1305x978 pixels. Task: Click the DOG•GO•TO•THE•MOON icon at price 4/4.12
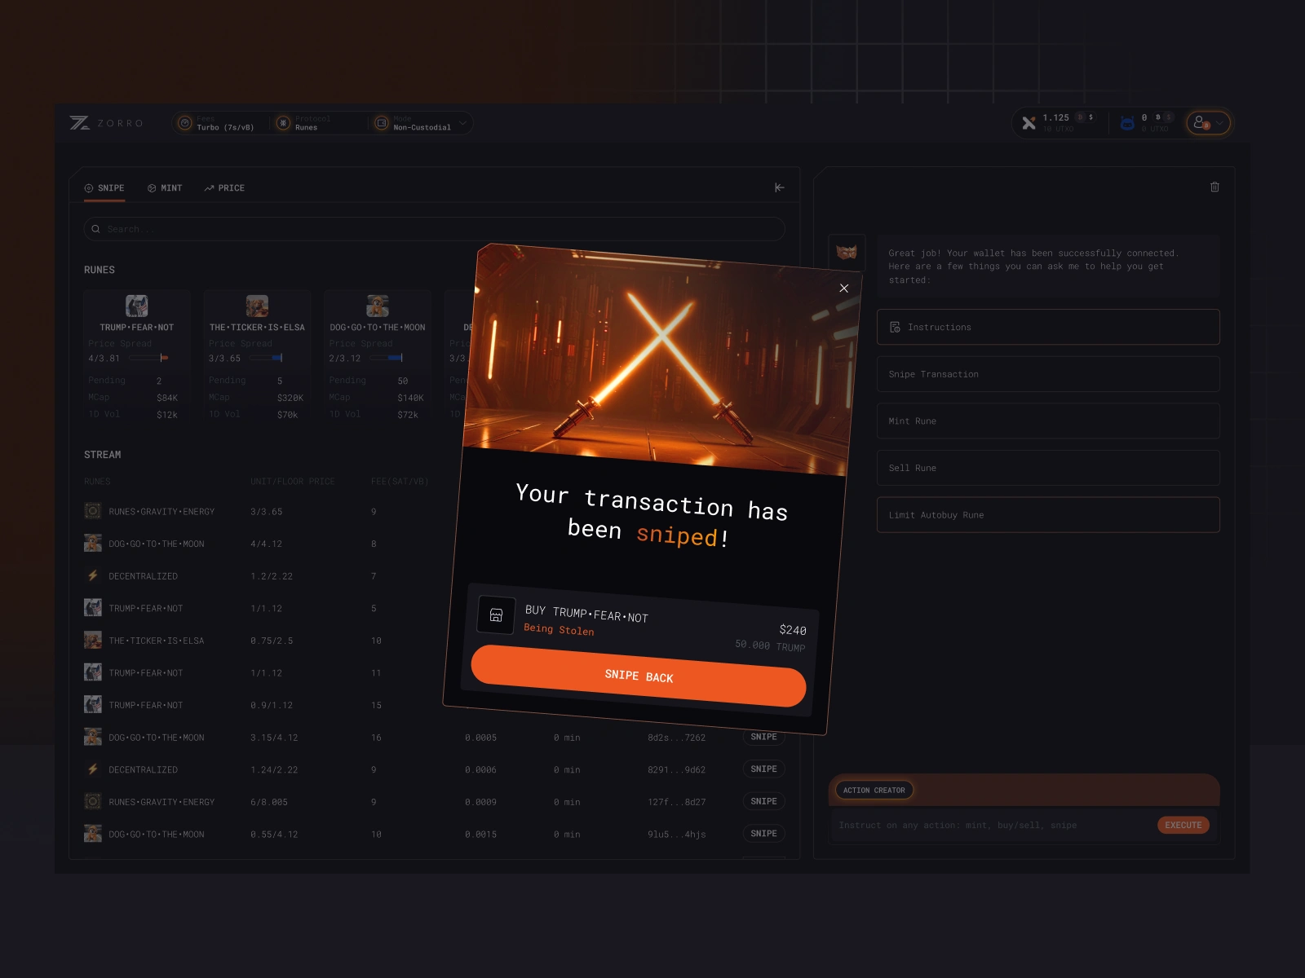pyautogui.click(x=93, y=544)
